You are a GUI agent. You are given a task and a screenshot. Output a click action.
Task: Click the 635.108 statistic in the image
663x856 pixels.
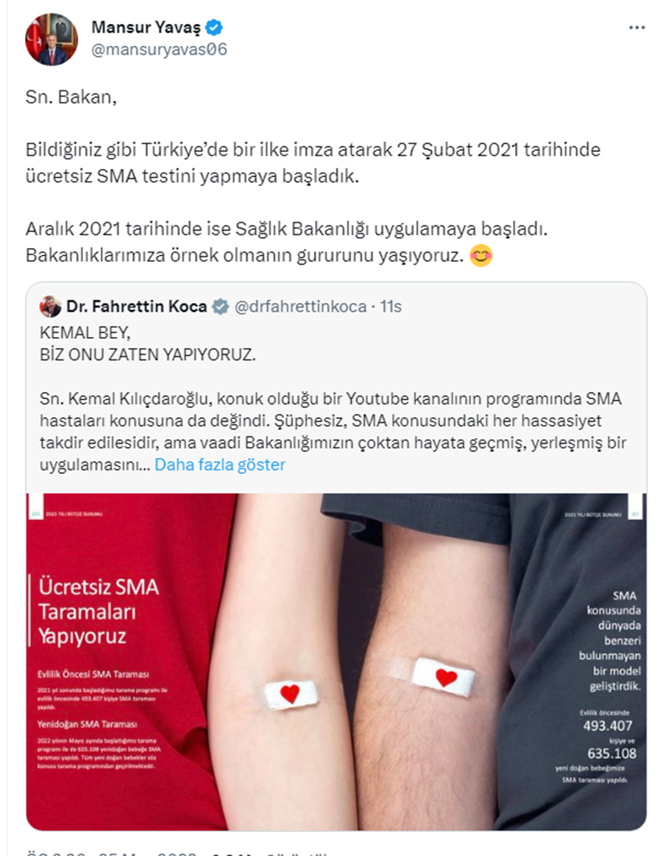coord(611,753)
